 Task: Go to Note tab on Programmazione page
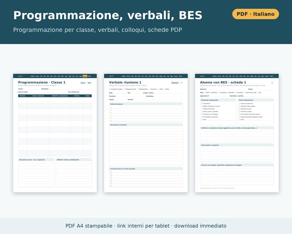coord(90,76)
